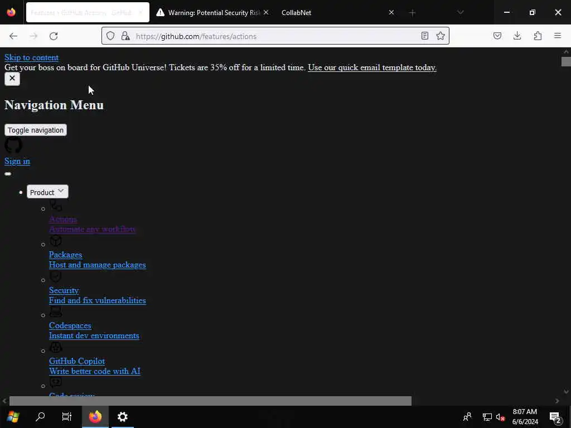Open the Firefox extensions menu

click(538, 36)
